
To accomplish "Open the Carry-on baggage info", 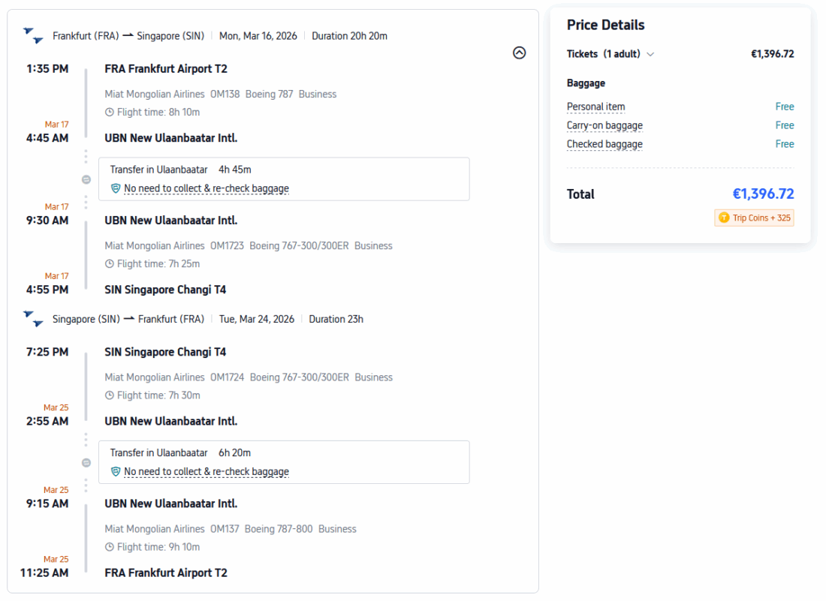I will pos(604,125).
